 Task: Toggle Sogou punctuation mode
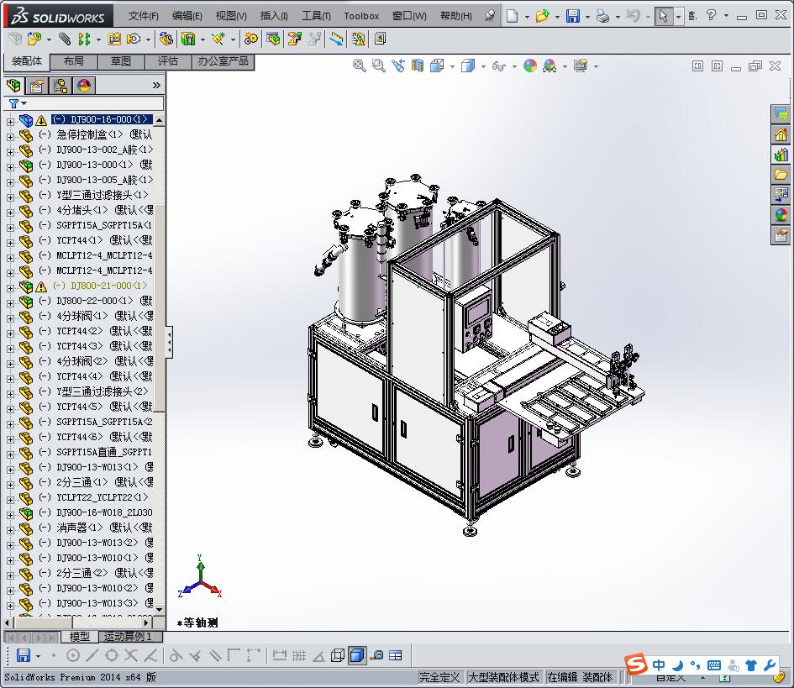click(695, 664)
